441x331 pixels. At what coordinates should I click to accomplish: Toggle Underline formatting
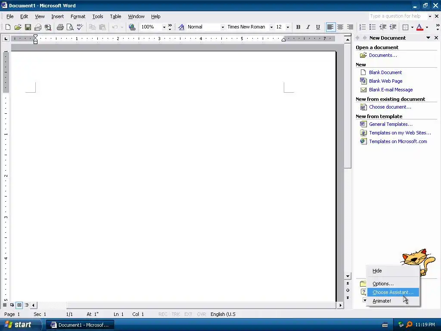point(318,27)
